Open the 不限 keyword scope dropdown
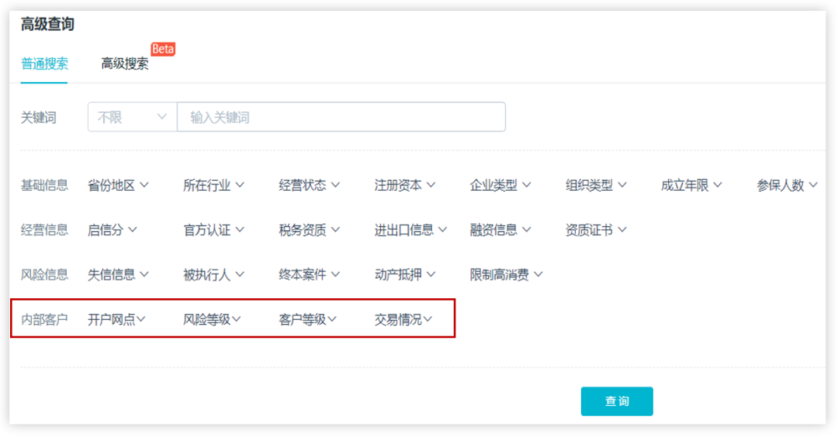 click(x=132, y=117)
